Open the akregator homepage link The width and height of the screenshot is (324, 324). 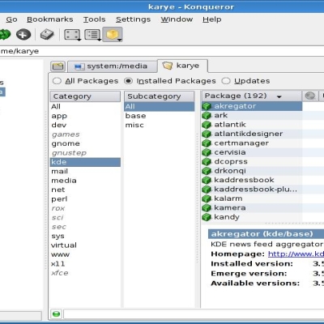coord(296,254)
